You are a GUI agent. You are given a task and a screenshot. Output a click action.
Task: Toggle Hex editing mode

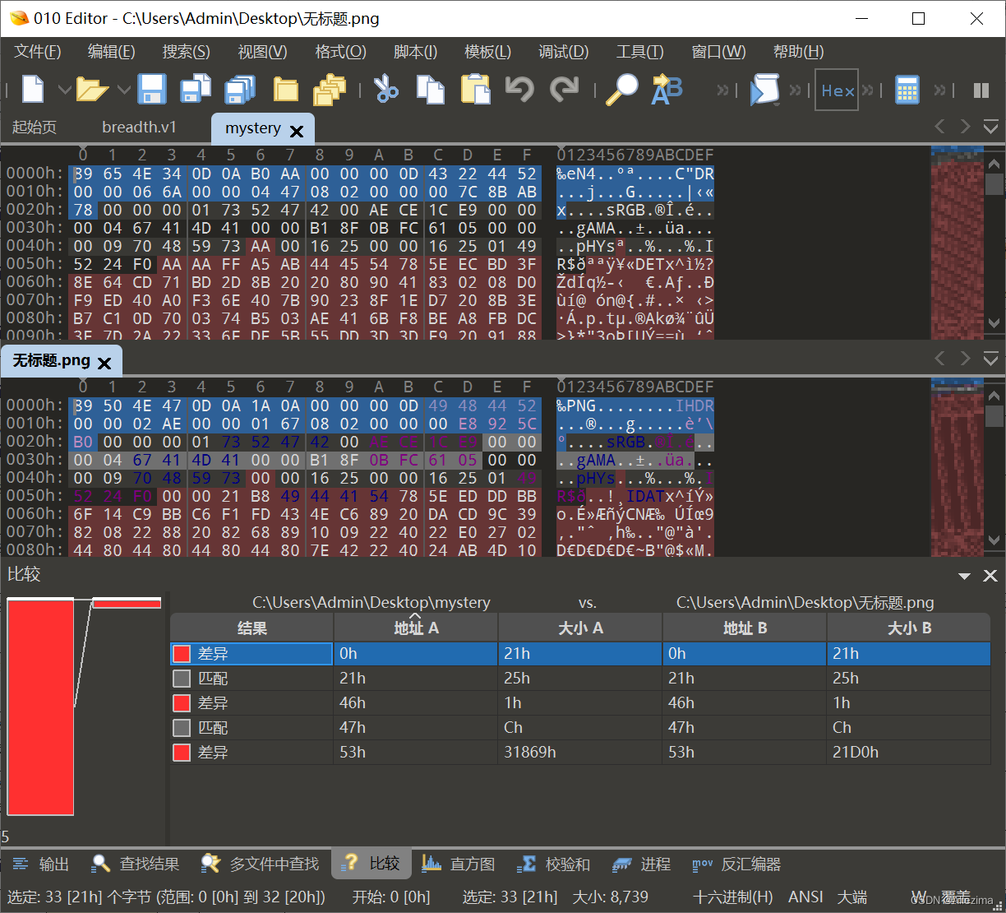(x=836, y=89)
